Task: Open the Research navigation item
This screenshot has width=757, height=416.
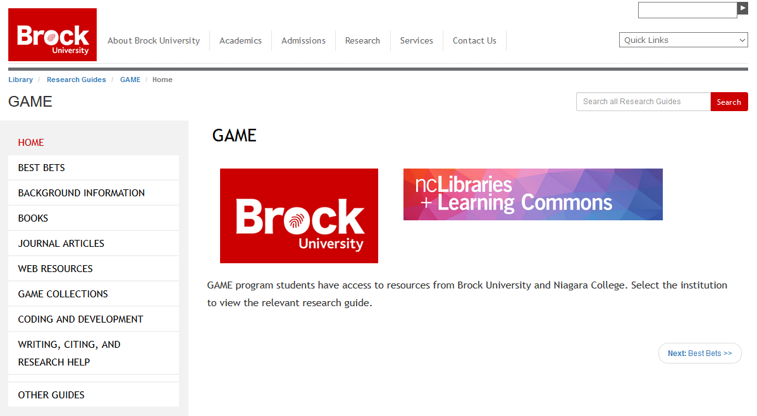Action: point(362,40)
